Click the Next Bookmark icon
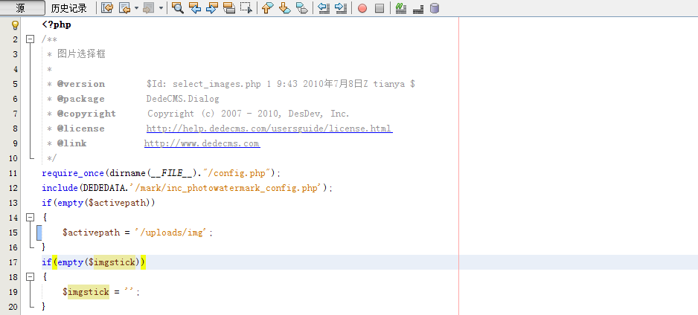 coord(284,8)
